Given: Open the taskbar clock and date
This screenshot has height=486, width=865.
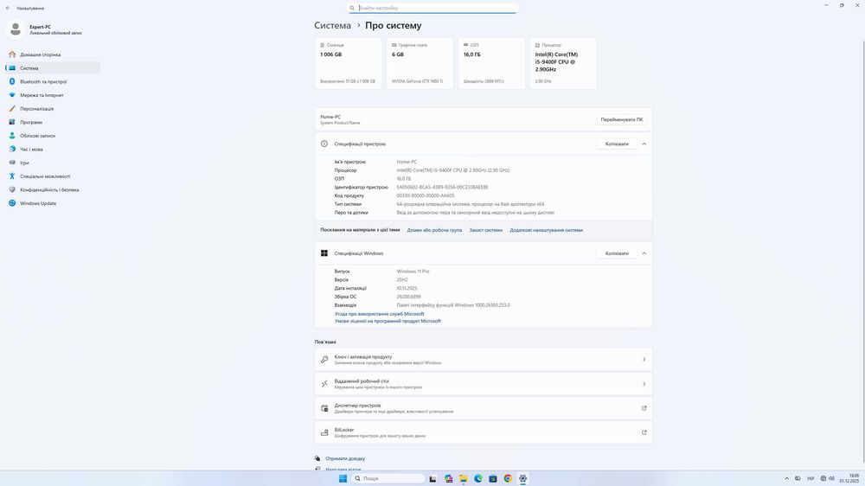Looking at the screenshot, I should point(849,478).
